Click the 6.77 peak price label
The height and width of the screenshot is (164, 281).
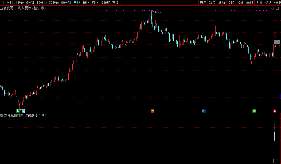[158, 12]
